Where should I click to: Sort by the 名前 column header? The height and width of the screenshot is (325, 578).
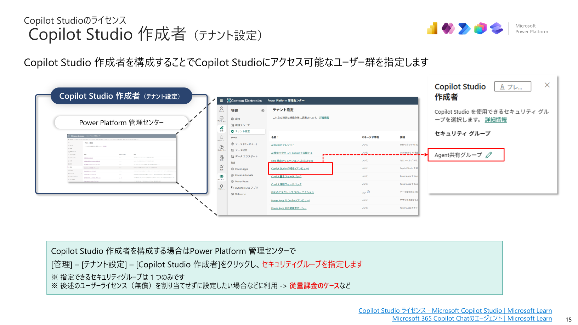point(275,137)
